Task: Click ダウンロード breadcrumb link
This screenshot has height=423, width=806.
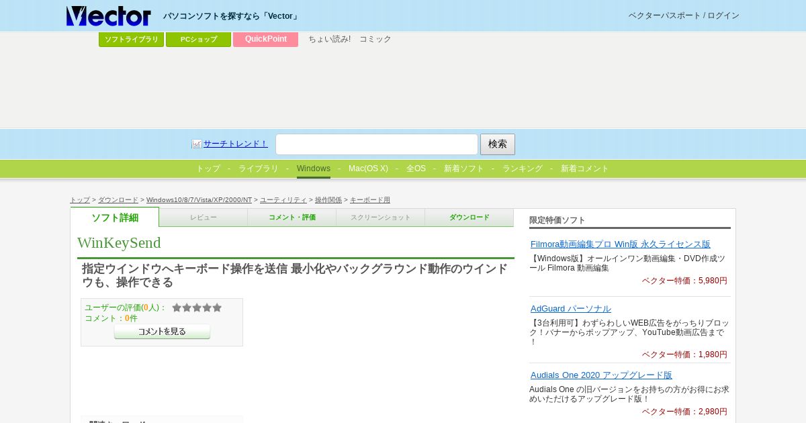Action: [x=118, y=200]
